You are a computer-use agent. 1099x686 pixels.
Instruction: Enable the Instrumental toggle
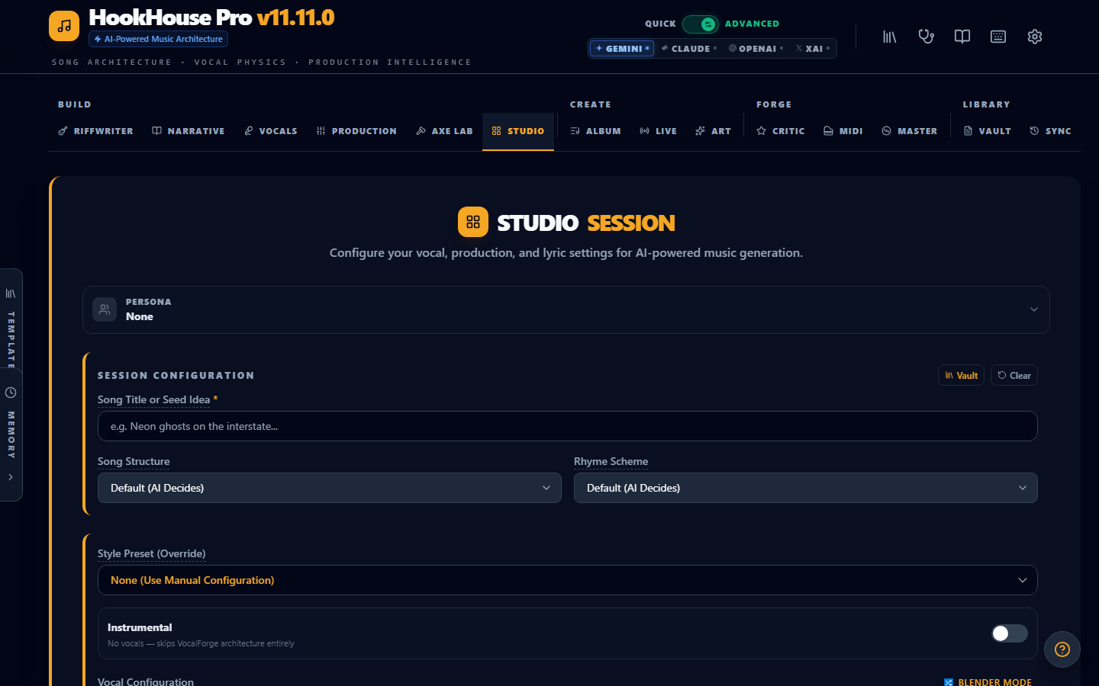click(1008, 633)
